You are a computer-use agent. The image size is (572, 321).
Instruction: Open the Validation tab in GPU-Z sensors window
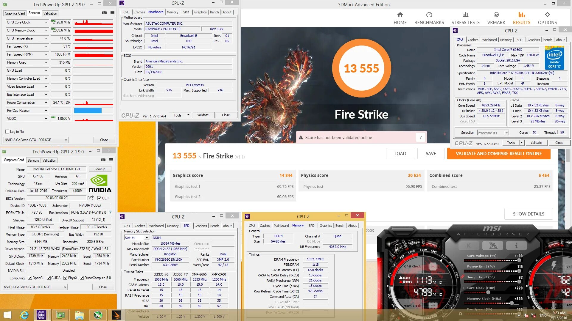(50, 13)
